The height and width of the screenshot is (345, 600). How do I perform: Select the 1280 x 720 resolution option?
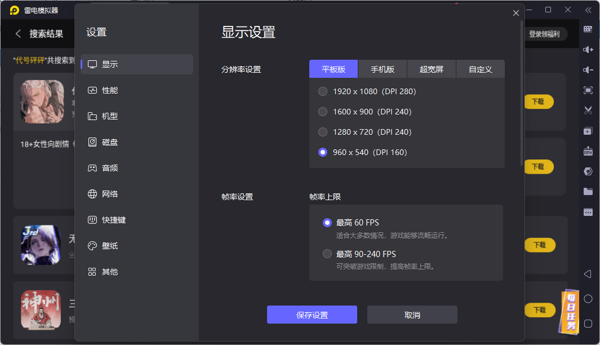323,132
